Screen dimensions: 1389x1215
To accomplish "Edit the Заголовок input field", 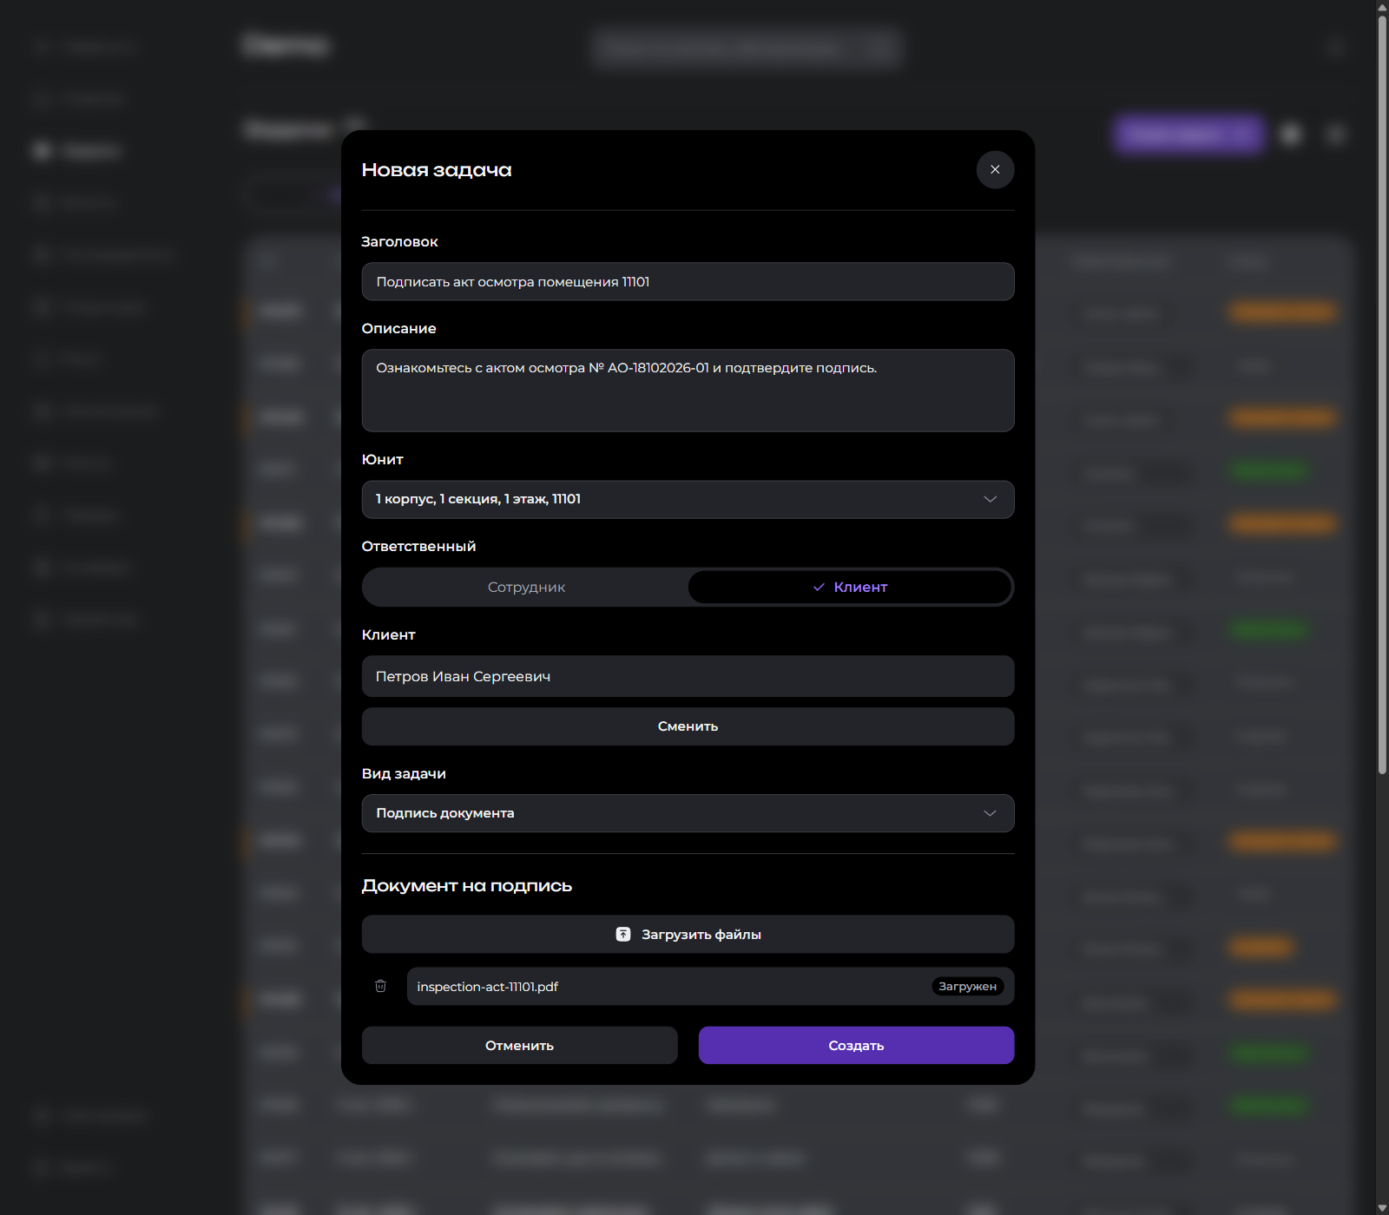I will pos(688,282).
